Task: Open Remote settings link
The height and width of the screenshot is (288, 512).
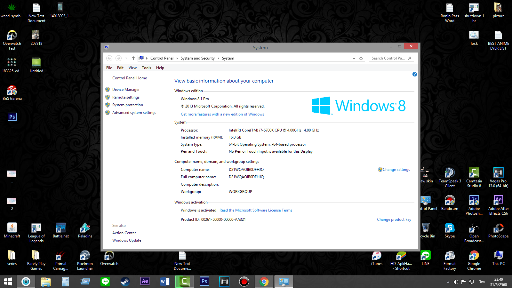Action: pos(126,97)
